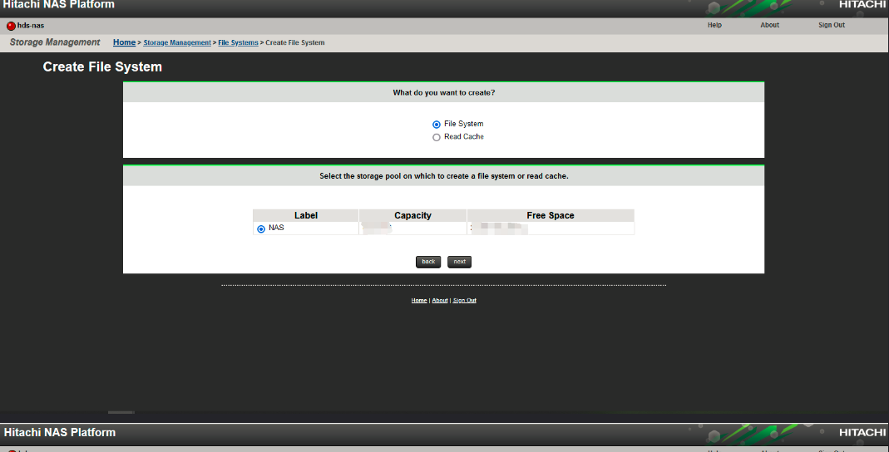Click the Label column header
The height and width of the screenshot is (452, 889).
coord(305,215)
